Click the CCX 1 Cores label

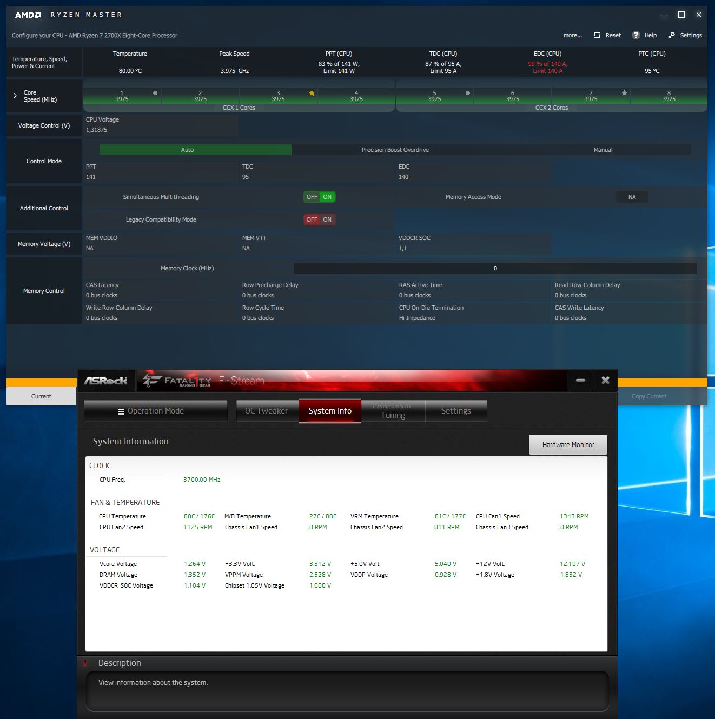pos(239,108)
